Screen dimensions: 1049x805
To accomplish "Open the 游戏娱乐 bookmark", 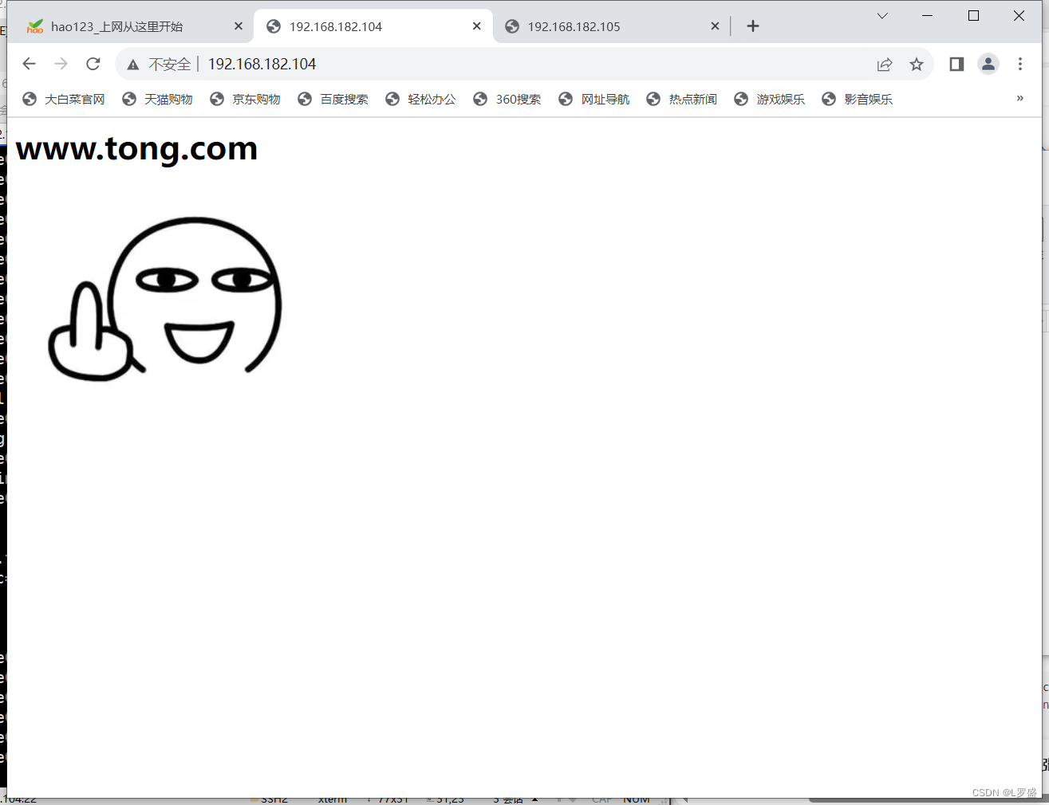I will (x=770, y=99).
